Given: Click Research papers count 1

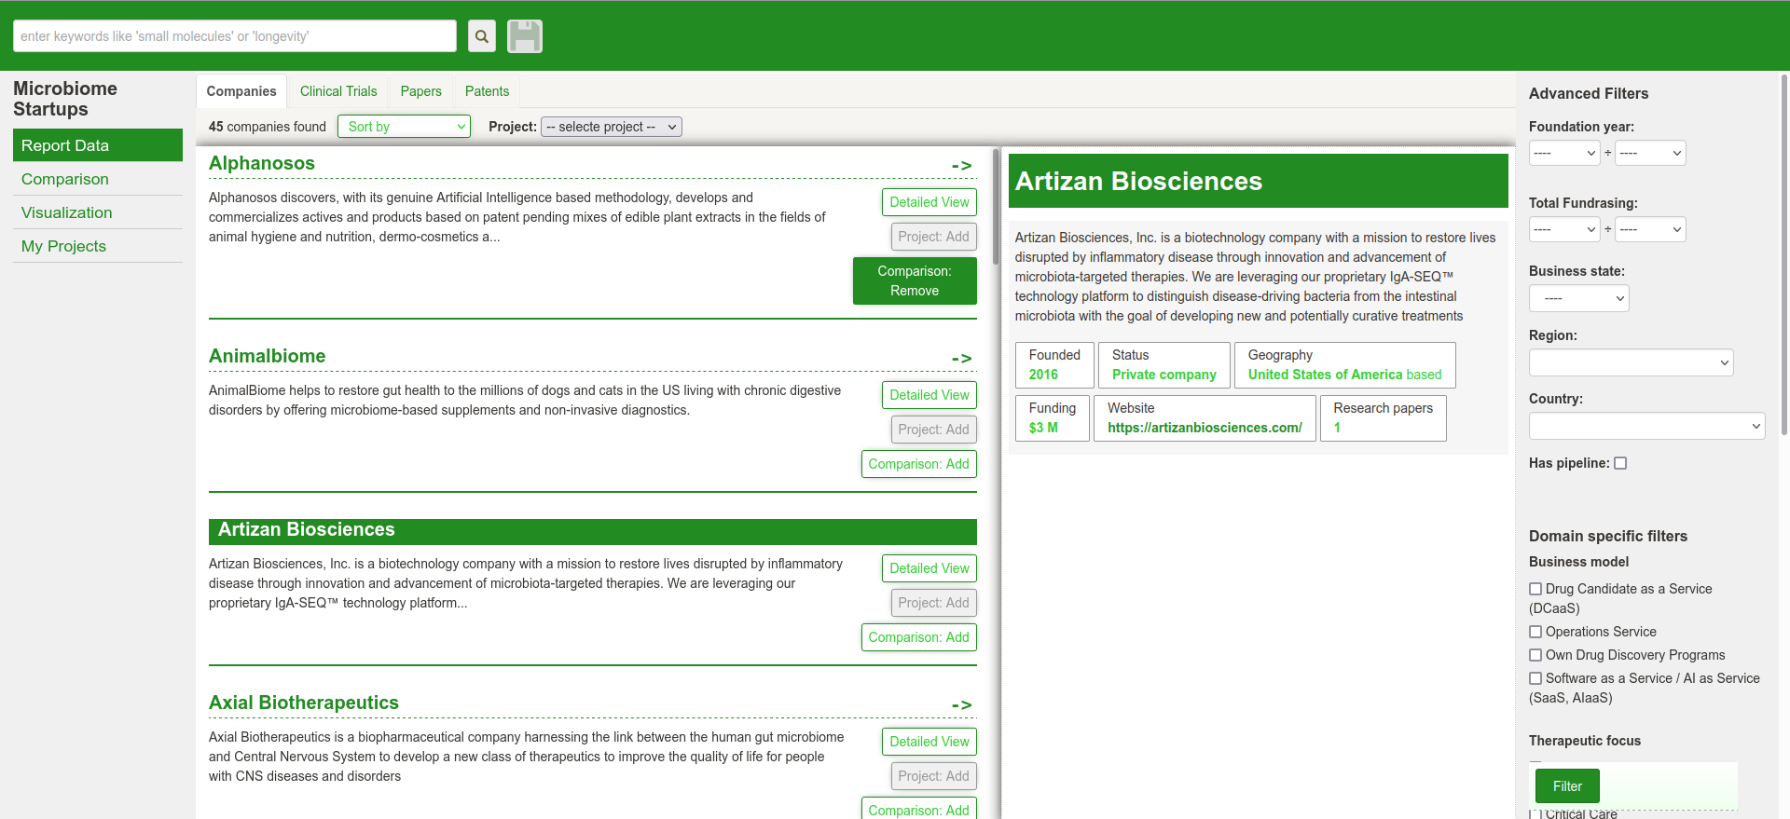Looking at the screenshot, I should 1337,428.
